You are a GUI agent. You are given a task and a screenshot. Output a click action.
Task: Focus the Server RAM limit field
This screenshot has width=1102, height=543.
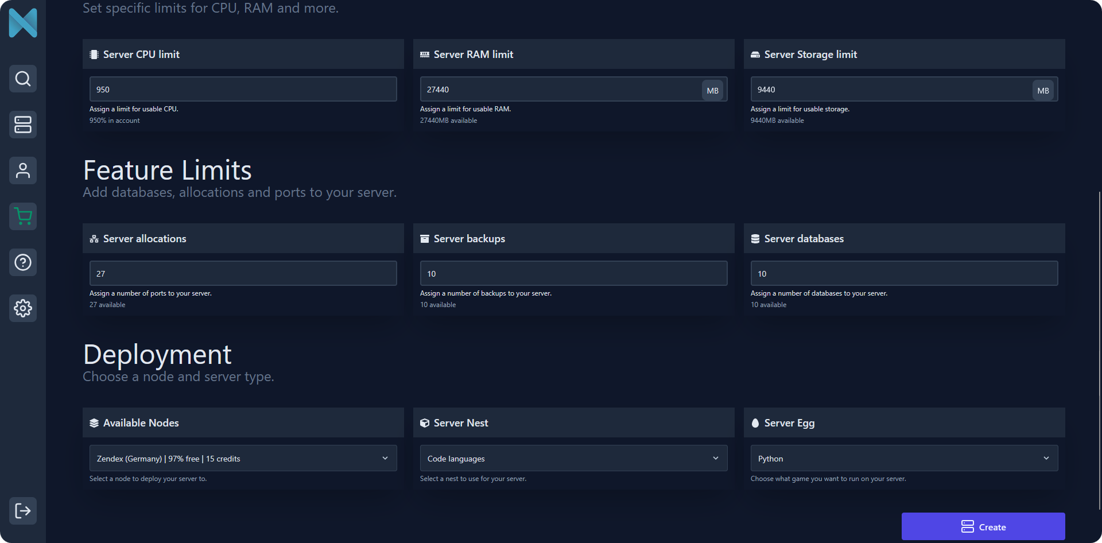click(560, 90)
